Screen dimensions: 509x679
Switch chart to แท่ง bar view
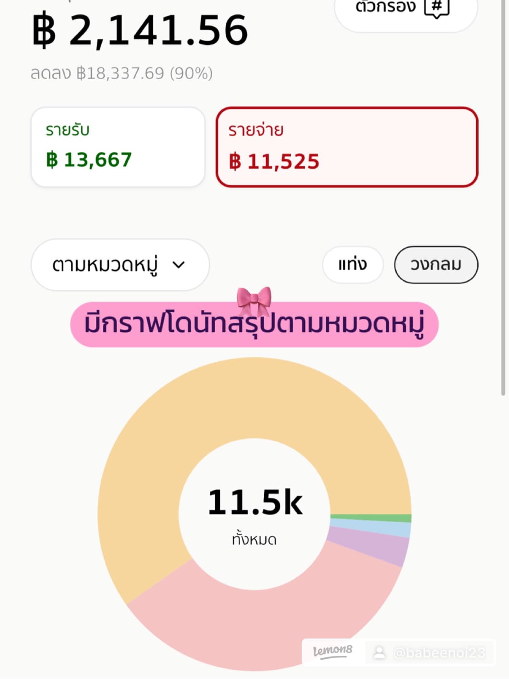point(353,265)
